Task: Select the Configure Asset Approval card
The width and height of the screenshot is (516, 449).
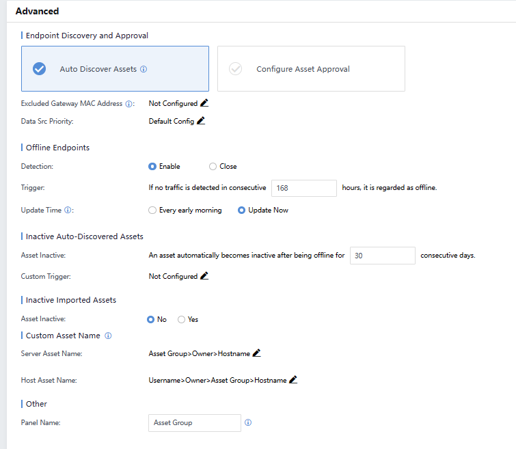Action: pyautogui.click(x=311, y=69)
